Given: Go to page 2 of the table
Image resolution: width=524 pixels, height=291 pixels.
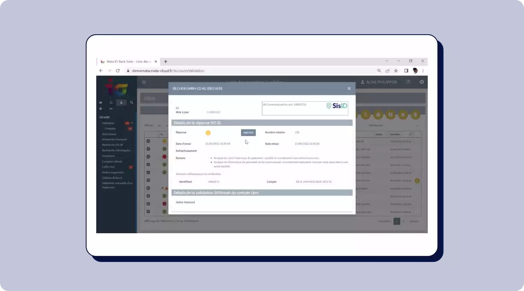Looking at the screenshot, I should 403,221.
